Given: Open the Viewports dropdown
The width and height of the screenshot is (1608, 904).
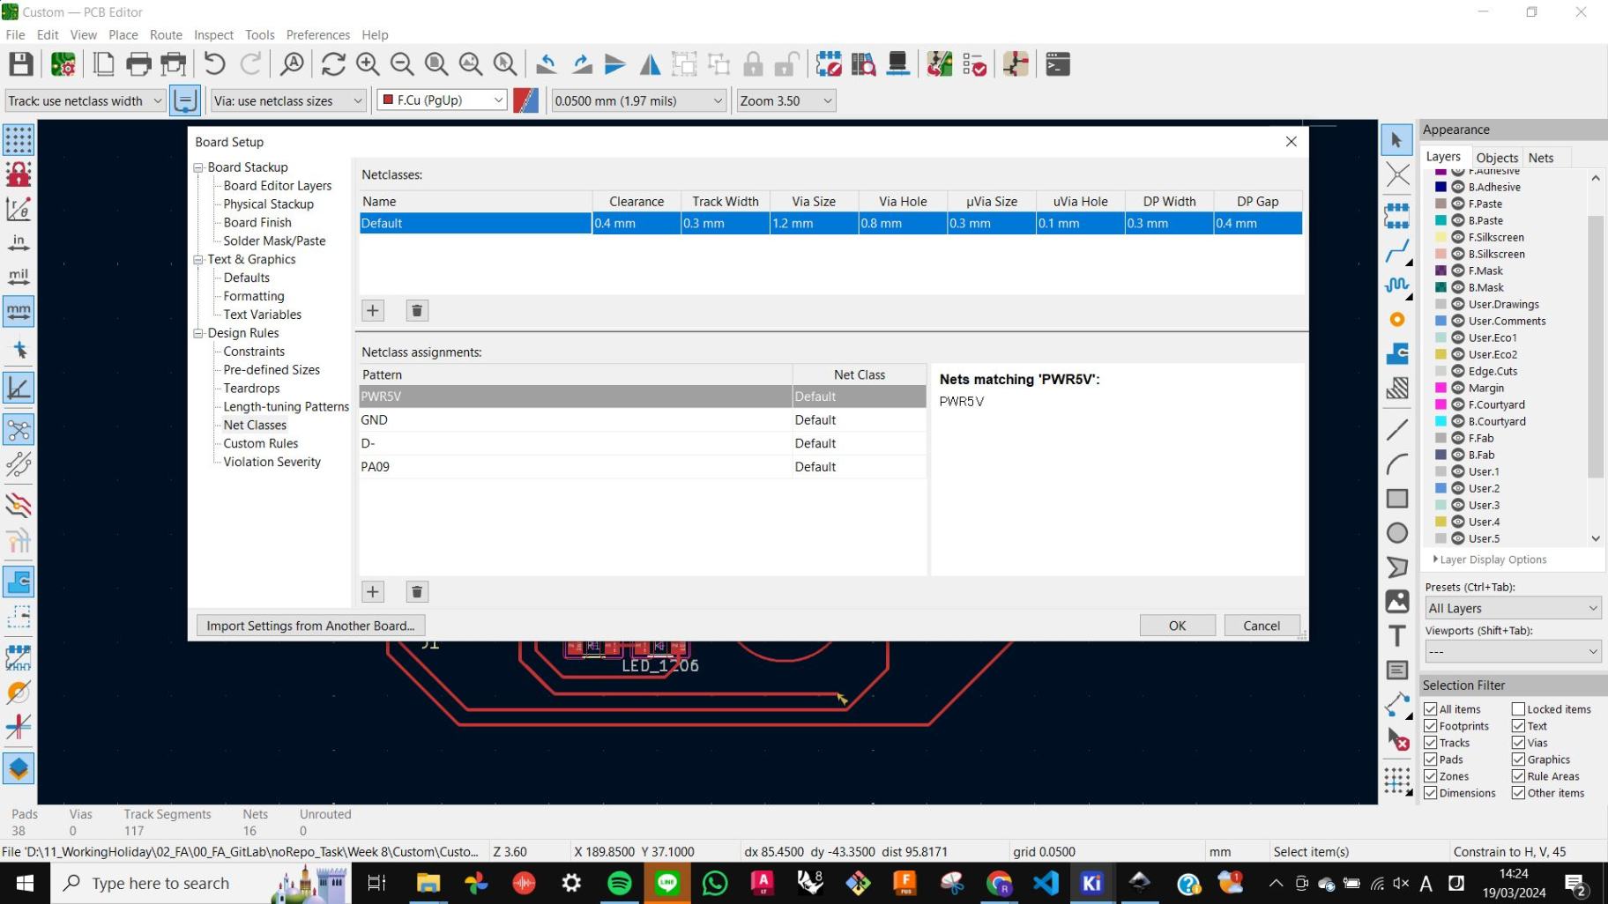Looking at the screenshot, I should click(x=1513, y=651).
